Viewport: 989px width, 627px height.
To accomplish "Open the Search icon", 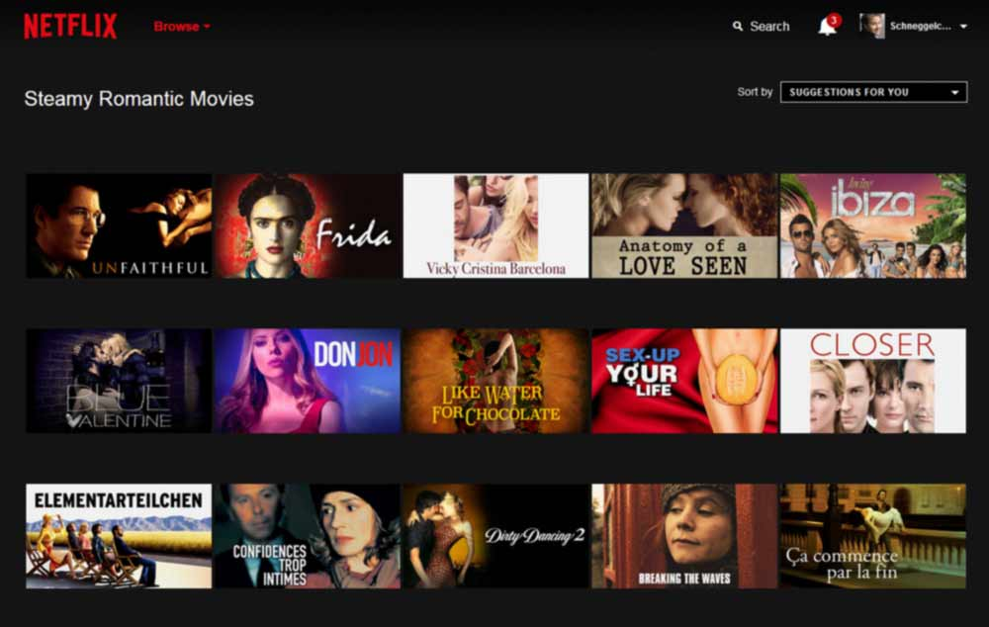I will click(x=737, y=26).
